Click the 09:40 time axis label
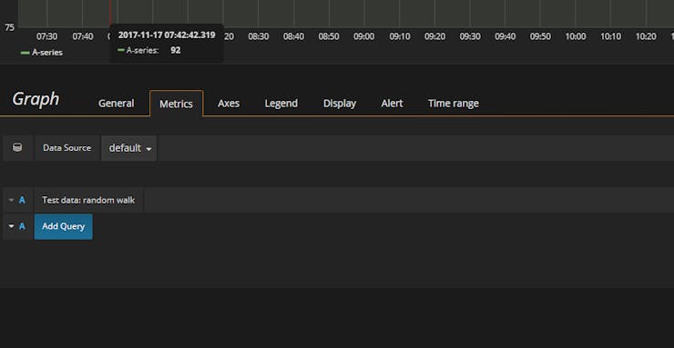This screenshot has height=348, width=674. click(505, 37)
